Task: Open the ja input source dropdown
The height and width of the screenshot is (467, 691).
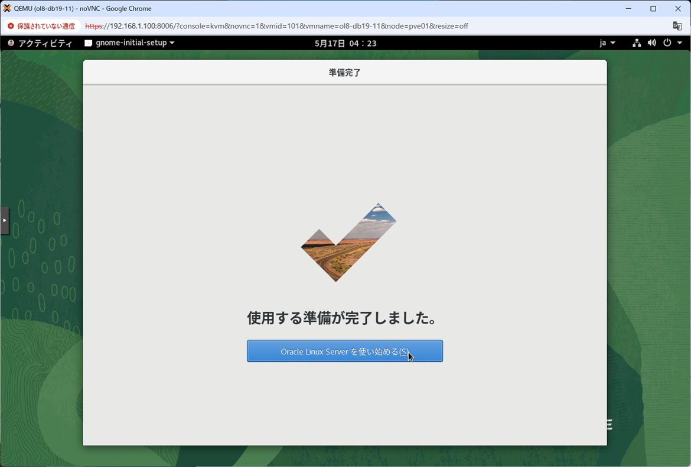Action: pos(607,43)
